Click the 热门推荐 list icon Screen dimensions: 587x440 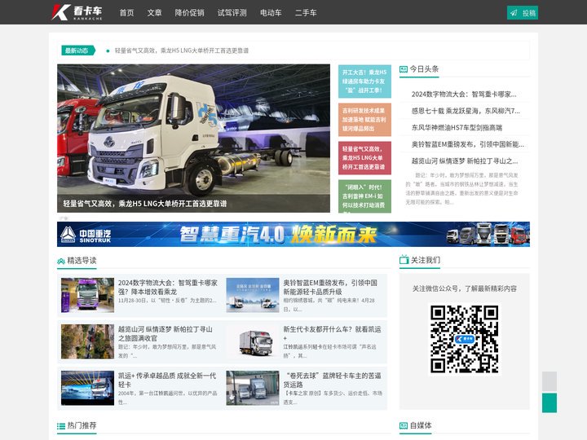61,426
